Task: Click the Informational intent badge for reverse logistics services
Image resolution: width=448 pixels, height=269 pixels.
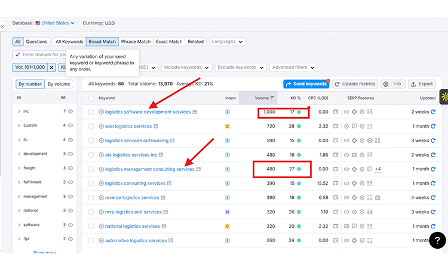Action: tap(228, 197)
